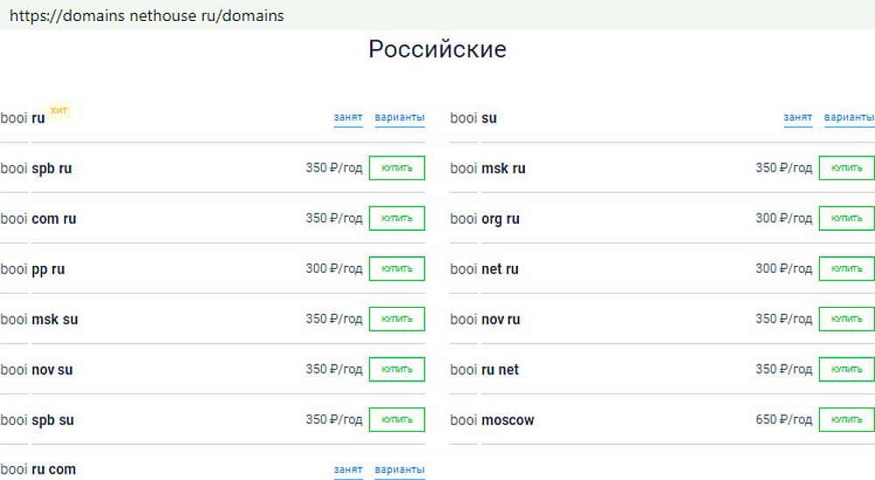Purchase the booi org ru domain

[846, 219]
